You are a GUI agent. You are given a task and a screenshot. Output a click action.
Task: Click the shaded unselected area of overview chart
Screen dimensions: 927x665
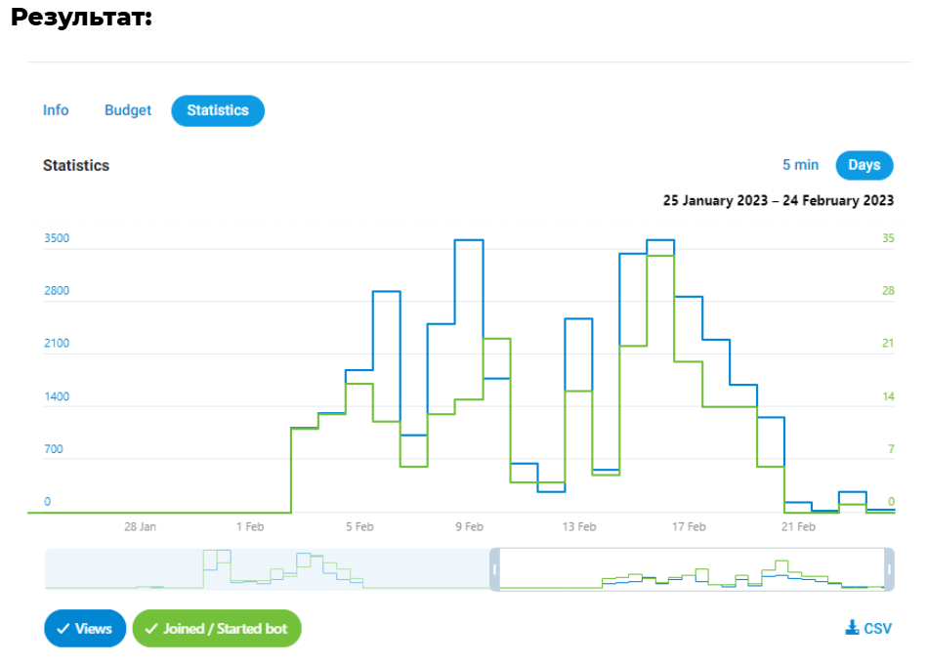[x=264, y=569]
